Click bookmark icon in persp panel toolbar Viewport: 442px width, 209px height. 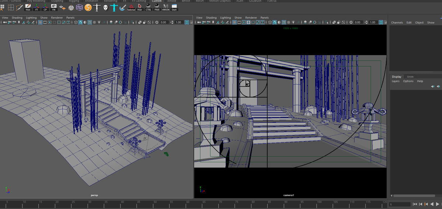tap(19, 22)
